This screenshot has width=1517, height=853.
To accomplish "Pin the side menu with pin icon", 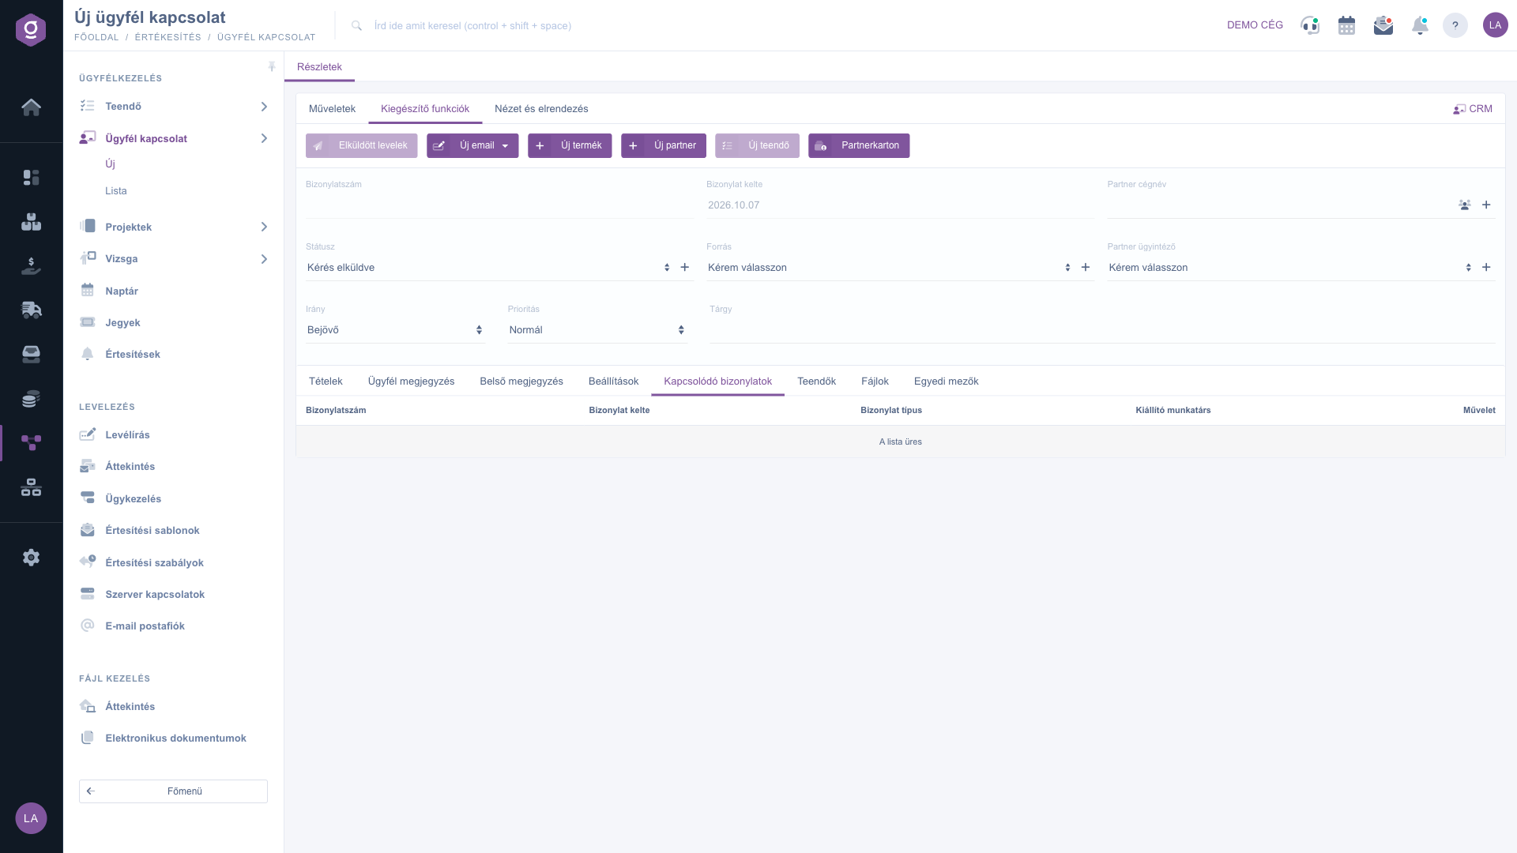I will pyautogui.click(x=272, y=67).
